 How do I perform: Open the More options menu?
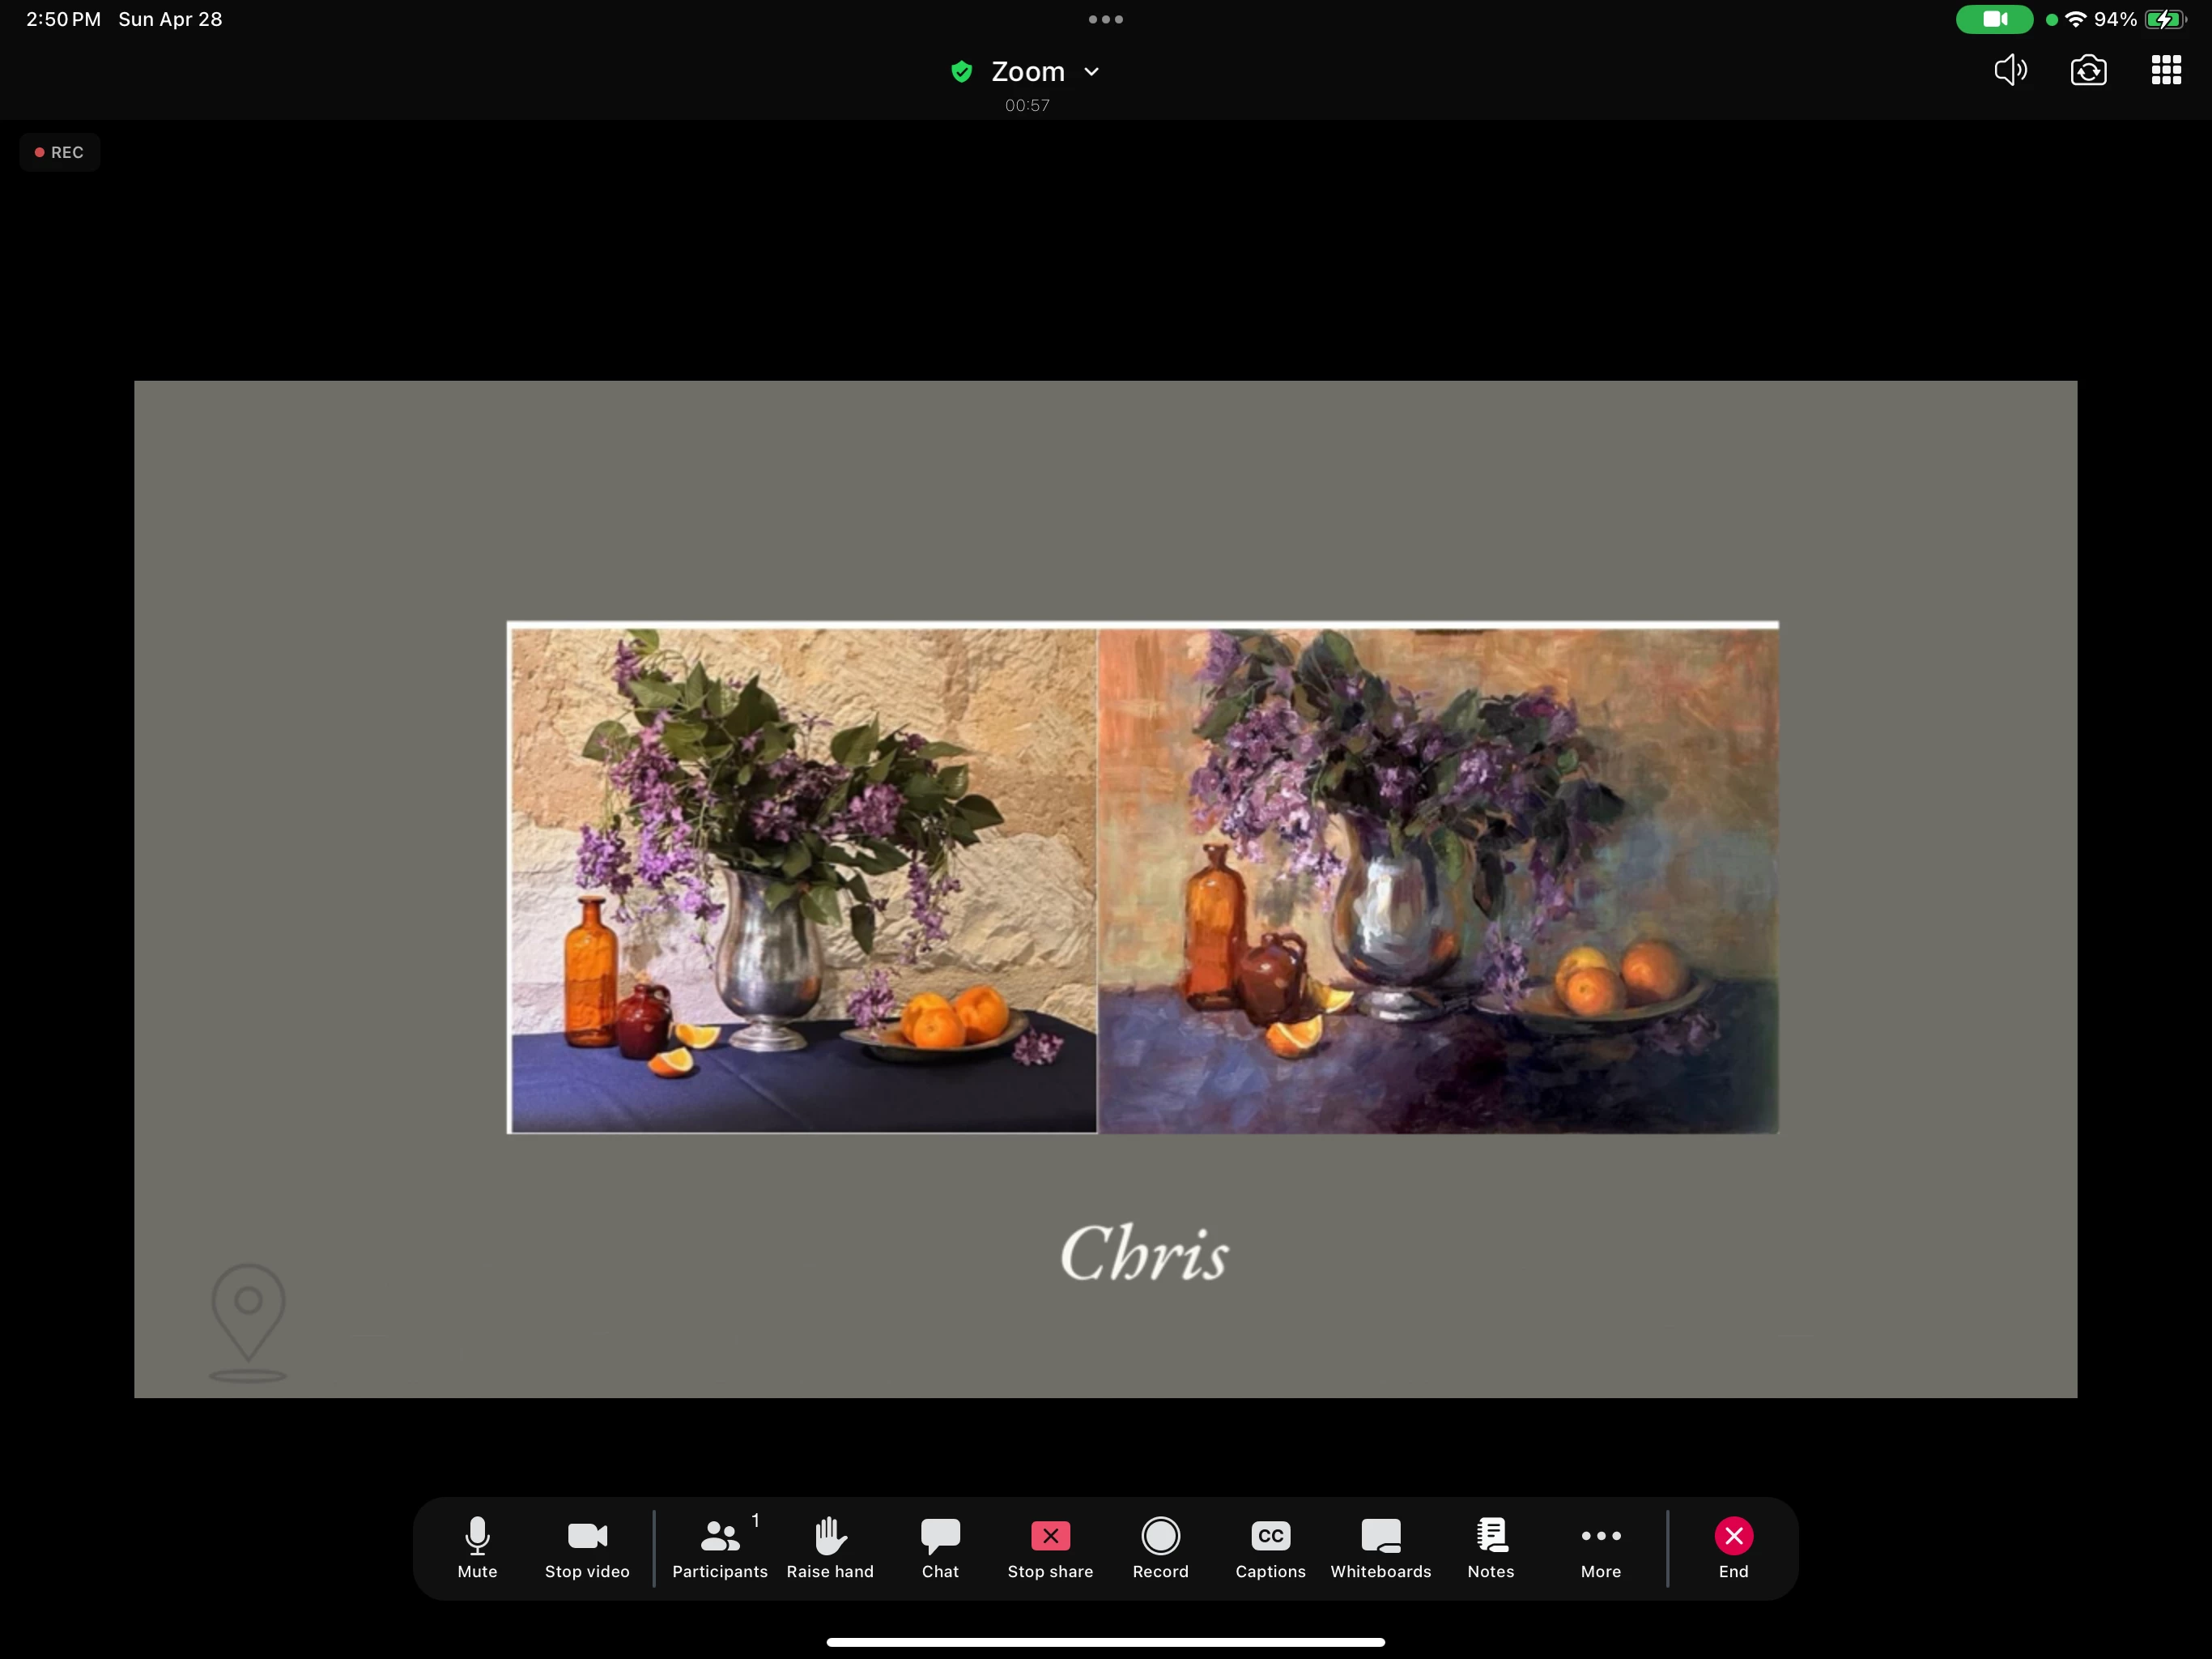click(x=1600, y=1546)
